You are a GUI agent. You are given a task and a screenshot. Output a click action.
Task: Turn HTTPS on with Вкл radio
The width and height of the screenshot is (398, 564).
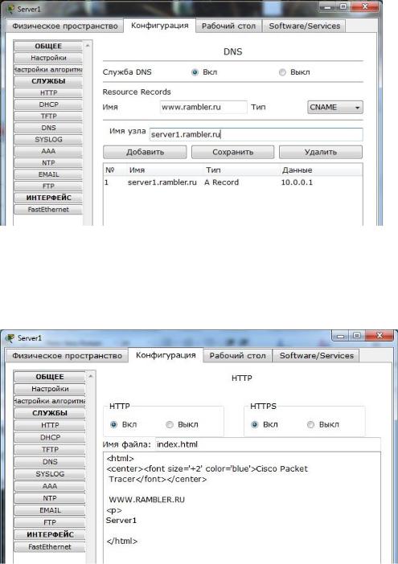pyautogui.click(x=255, y=424)
